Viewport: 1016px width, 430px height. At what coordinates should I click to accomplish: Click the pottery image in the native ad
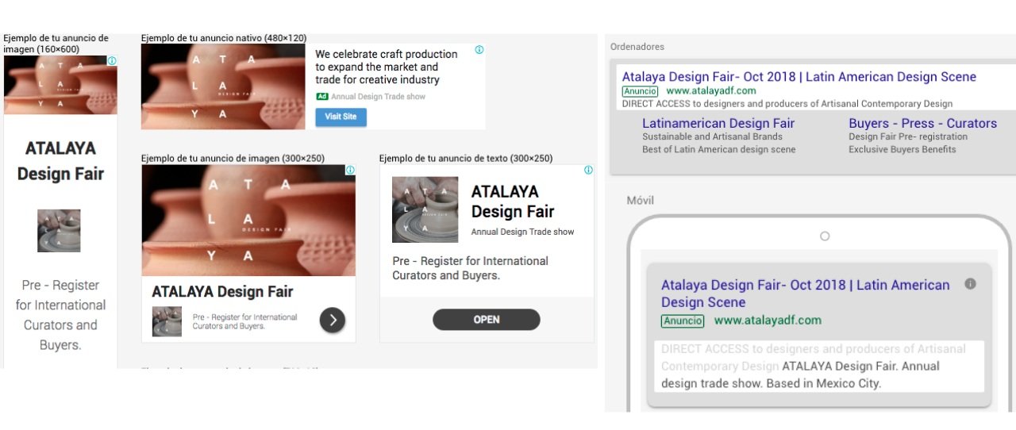click(x=223, y=86)
